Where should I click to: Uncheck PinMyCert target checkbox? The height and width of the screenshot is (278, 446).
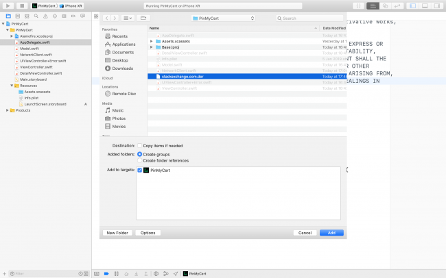coord(140,170)
